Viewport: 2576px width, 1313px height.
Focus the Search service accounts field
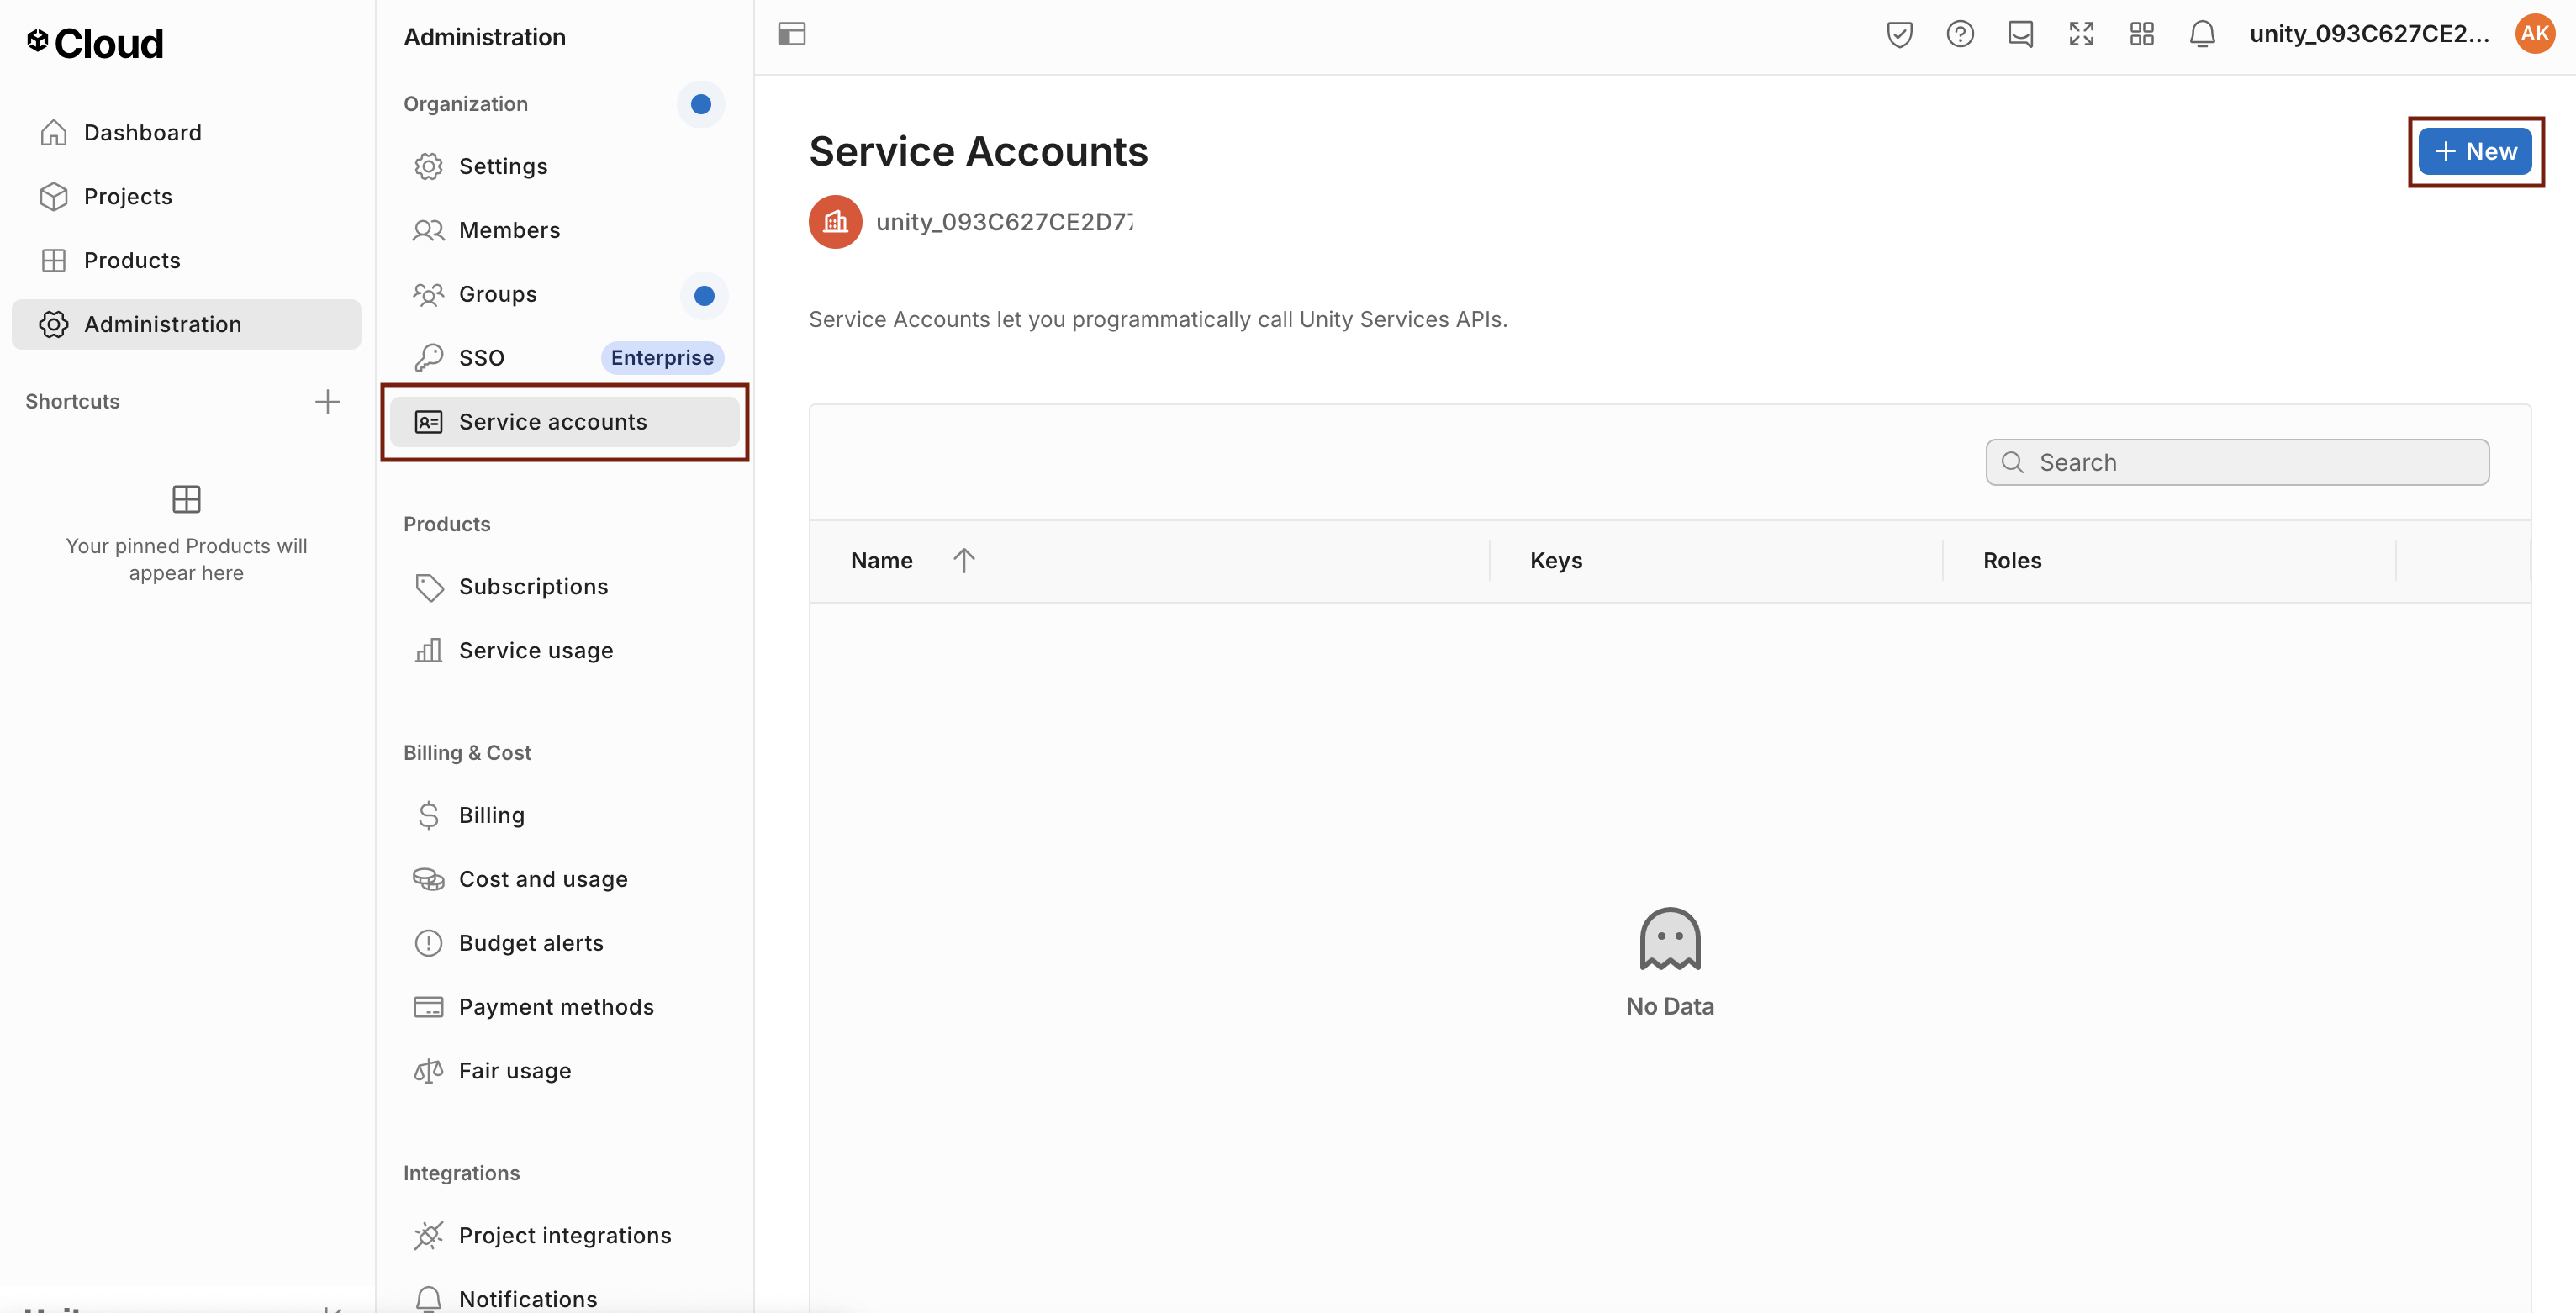click(2237, 462)
